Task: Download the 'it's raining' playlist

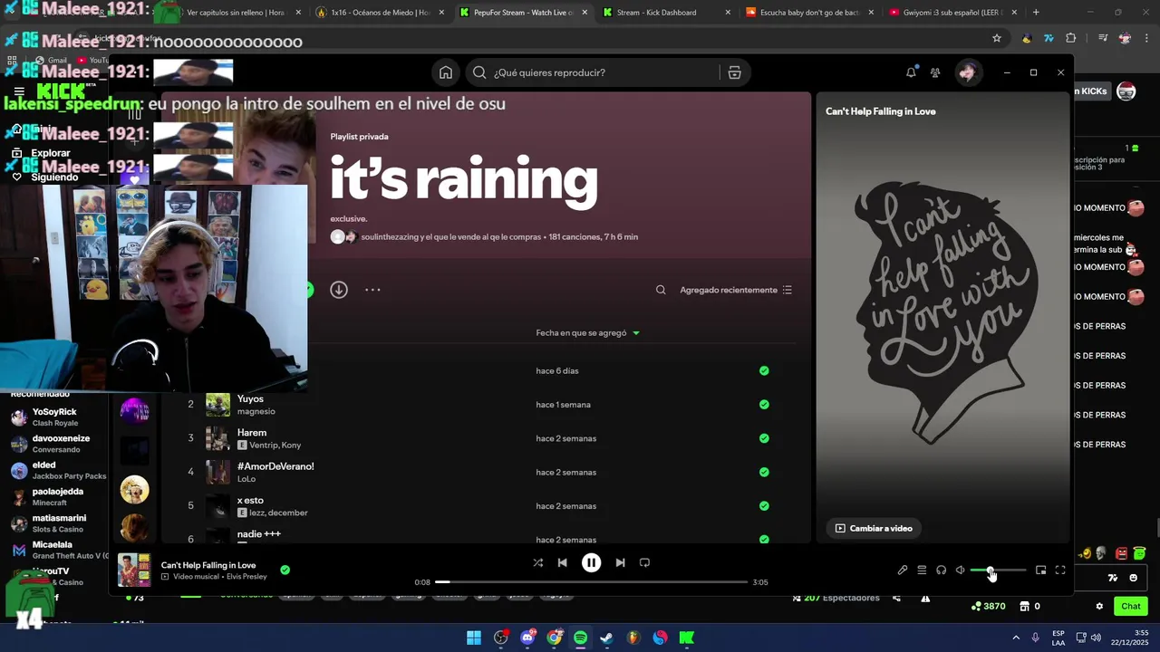Action: [339, 290]
